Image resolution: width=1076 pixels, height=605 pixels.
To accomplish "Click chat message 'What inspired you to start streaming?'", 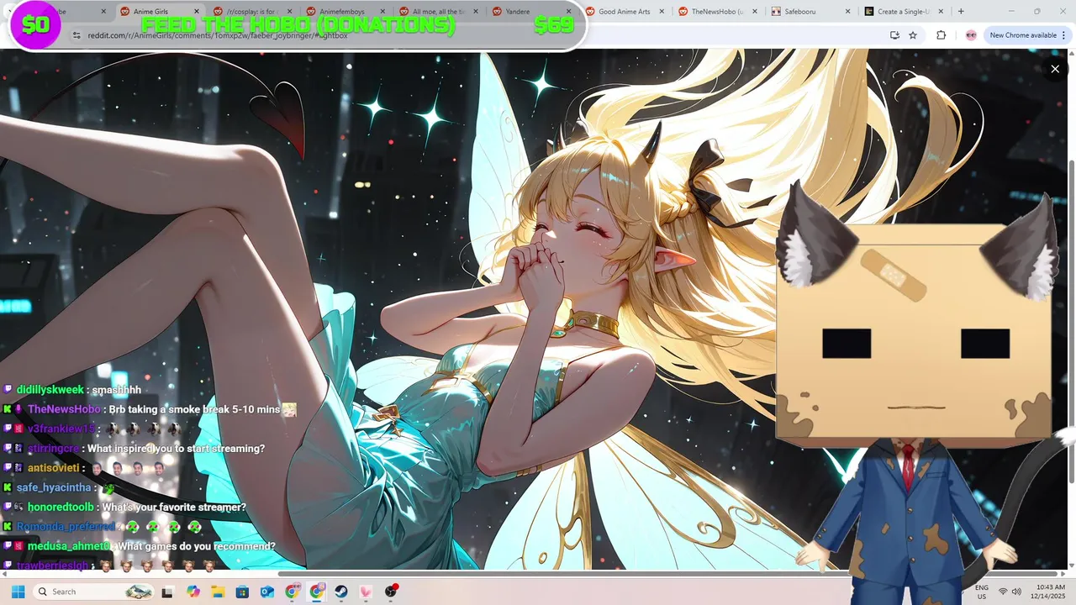I will tap(176, 449).
